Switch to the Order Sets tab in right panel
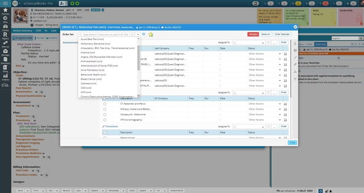The height and width of the screenshot is (193, 364). (321, 44)
